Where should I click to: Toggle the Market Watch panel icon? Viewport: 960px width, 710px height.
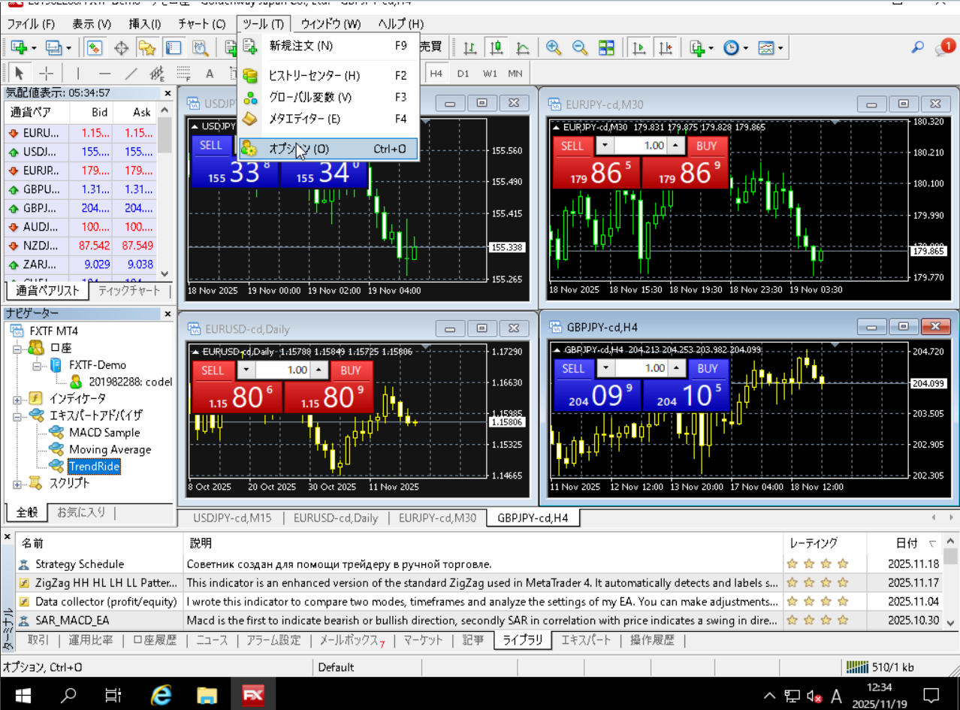pyautogui.click(x=95, y=48)
